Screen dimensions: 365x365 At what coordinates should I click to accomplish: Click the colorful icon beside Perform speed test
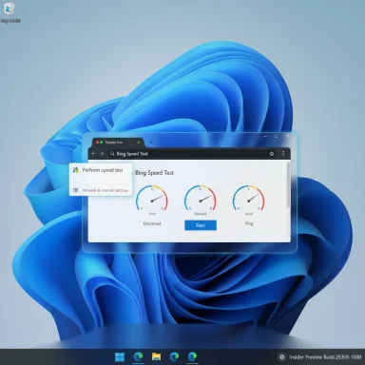pos(76,170)
